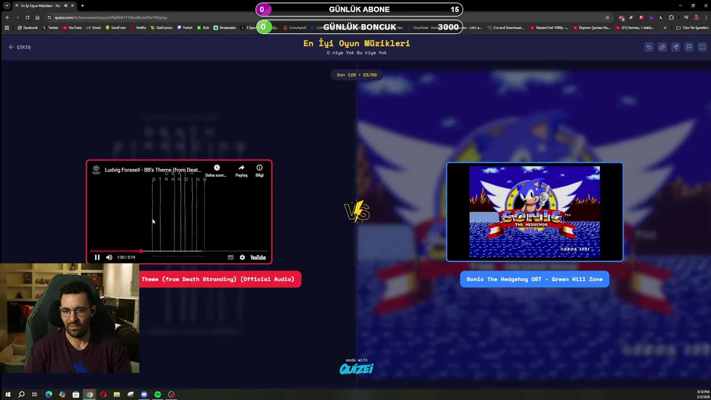
Task: Open the Twitter bookmark
Action: click(51, 28)
